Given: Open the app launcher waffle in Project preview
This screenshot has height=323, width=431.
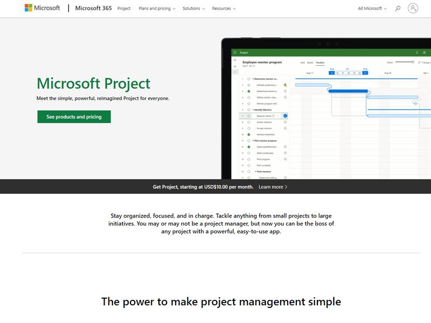Looking at the screenshot, I should pos(235,52).
